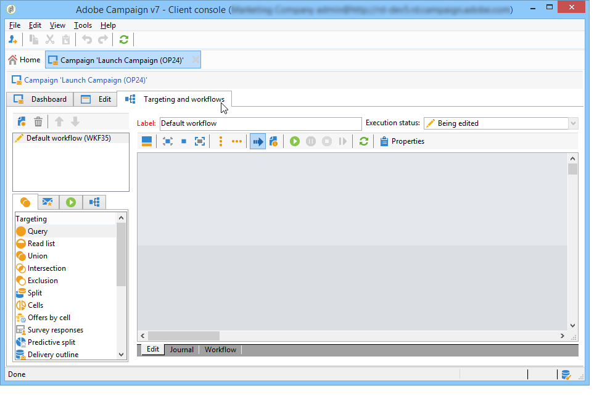This screenshot has height=404, width=610.
Task: Move the workflow up in the list
Action: pyautogui.click(x=59, y=122)
